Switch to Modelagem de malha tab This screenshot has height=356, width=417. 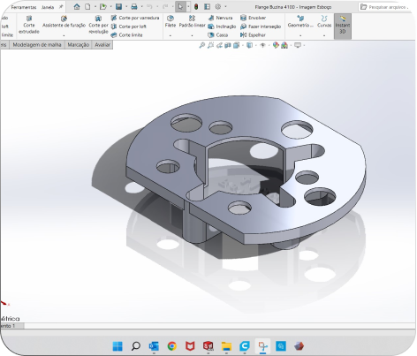point(37,45)
